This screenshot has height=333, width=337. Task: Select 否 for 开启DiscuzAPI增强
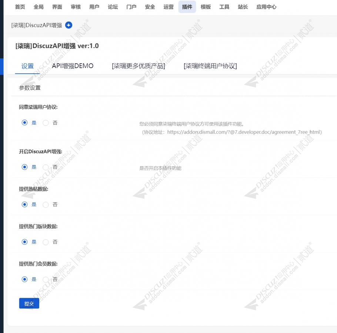(46, 167)
